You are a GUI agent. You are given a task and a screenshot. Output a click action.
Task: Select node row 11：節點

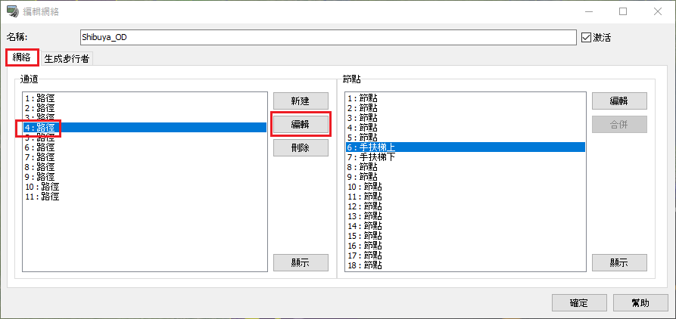pyautogui.click(x=466, y=197)
